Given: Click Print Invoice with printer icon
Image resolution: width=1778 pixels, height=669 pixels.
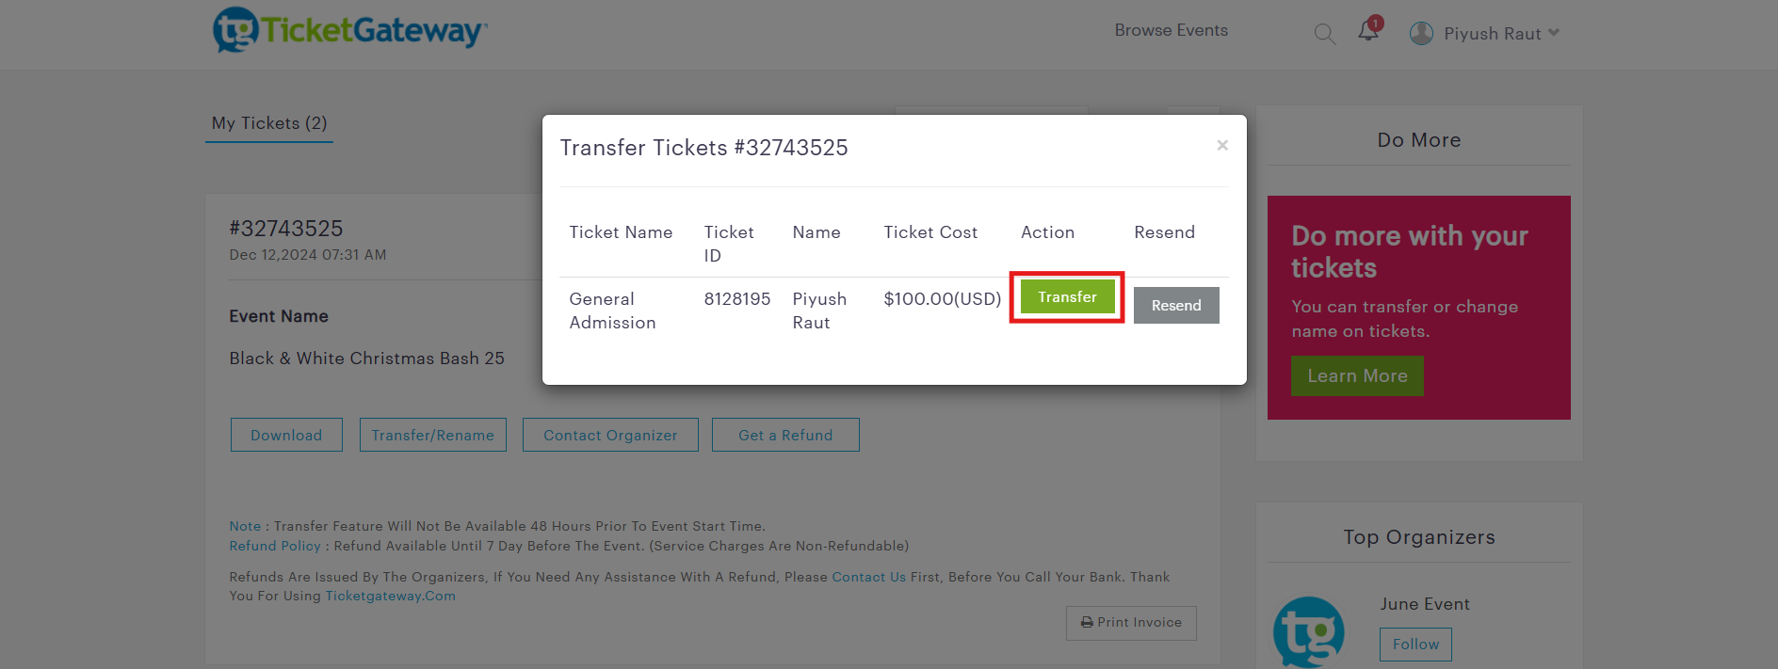Looking at the screenshot, I should [1131, 623].
